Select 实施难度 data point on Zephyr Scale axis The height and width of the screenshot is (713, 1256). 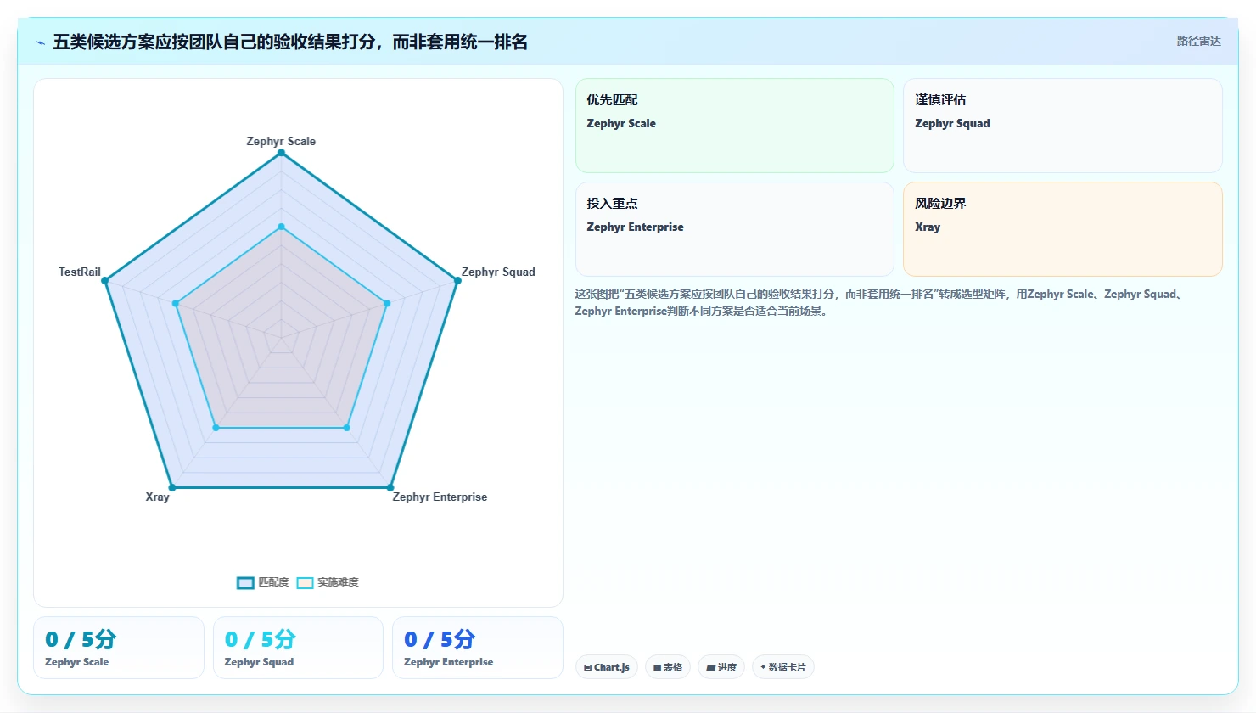point(281,227)
